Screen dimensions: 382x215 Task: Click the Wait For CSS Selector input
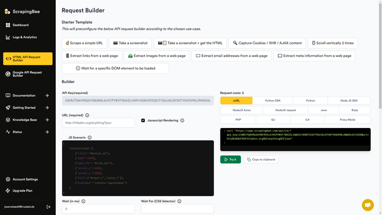click(x=177, y=209)
